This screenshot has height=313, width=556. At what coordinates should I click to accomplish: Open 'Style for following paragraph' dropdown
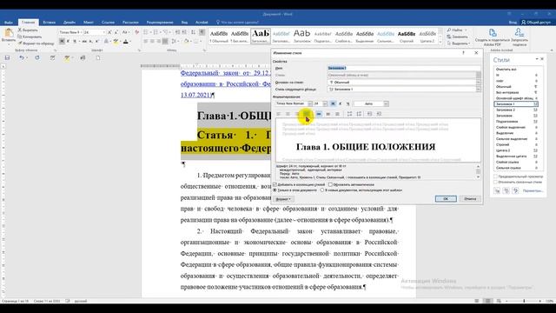coord(478,90)
